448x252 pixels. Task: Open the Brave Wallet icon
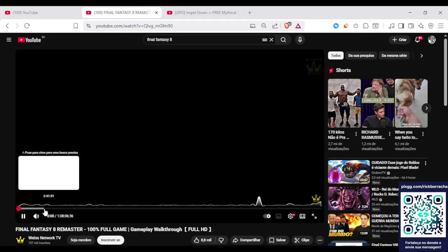[x=411, y=26]
